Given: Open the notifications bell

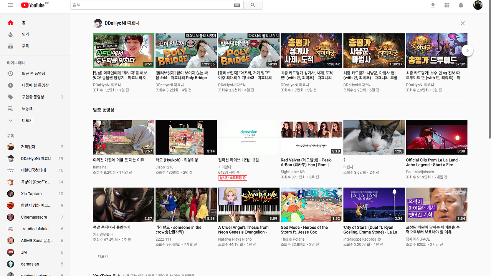Looking at the screenshot, I should 461,5.
